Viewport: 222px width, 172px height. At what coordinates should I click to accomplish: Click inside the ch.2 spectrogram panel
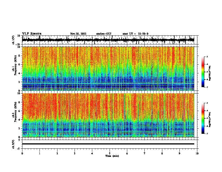pos(108,115)
